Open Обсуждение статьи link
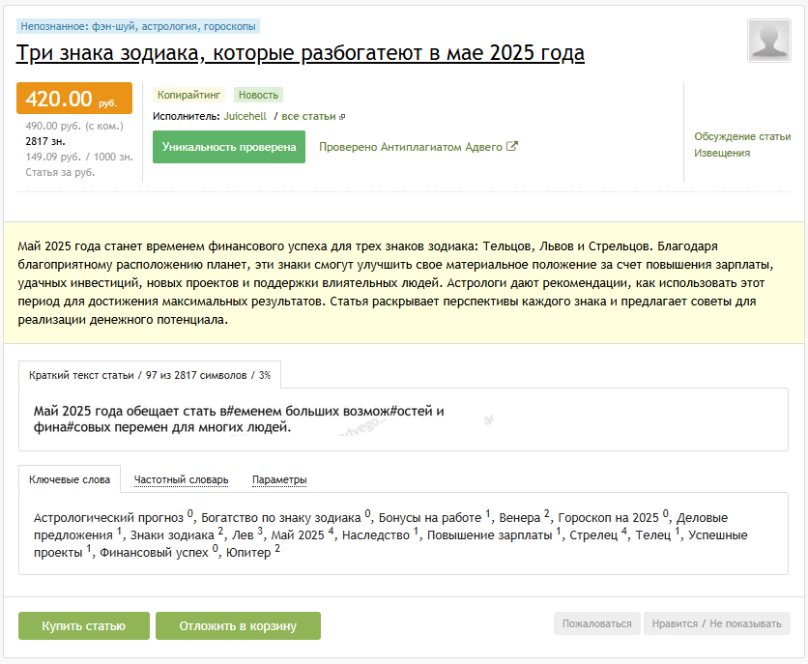 (742, 136)
